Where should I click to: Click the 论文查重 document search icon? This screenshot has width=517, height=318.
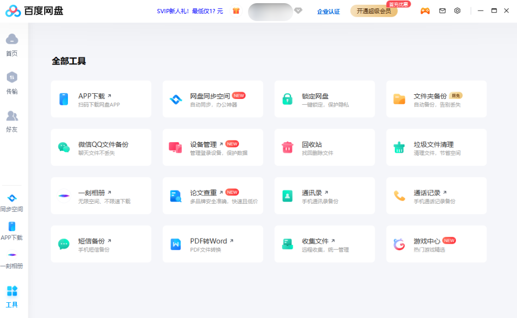176,196
